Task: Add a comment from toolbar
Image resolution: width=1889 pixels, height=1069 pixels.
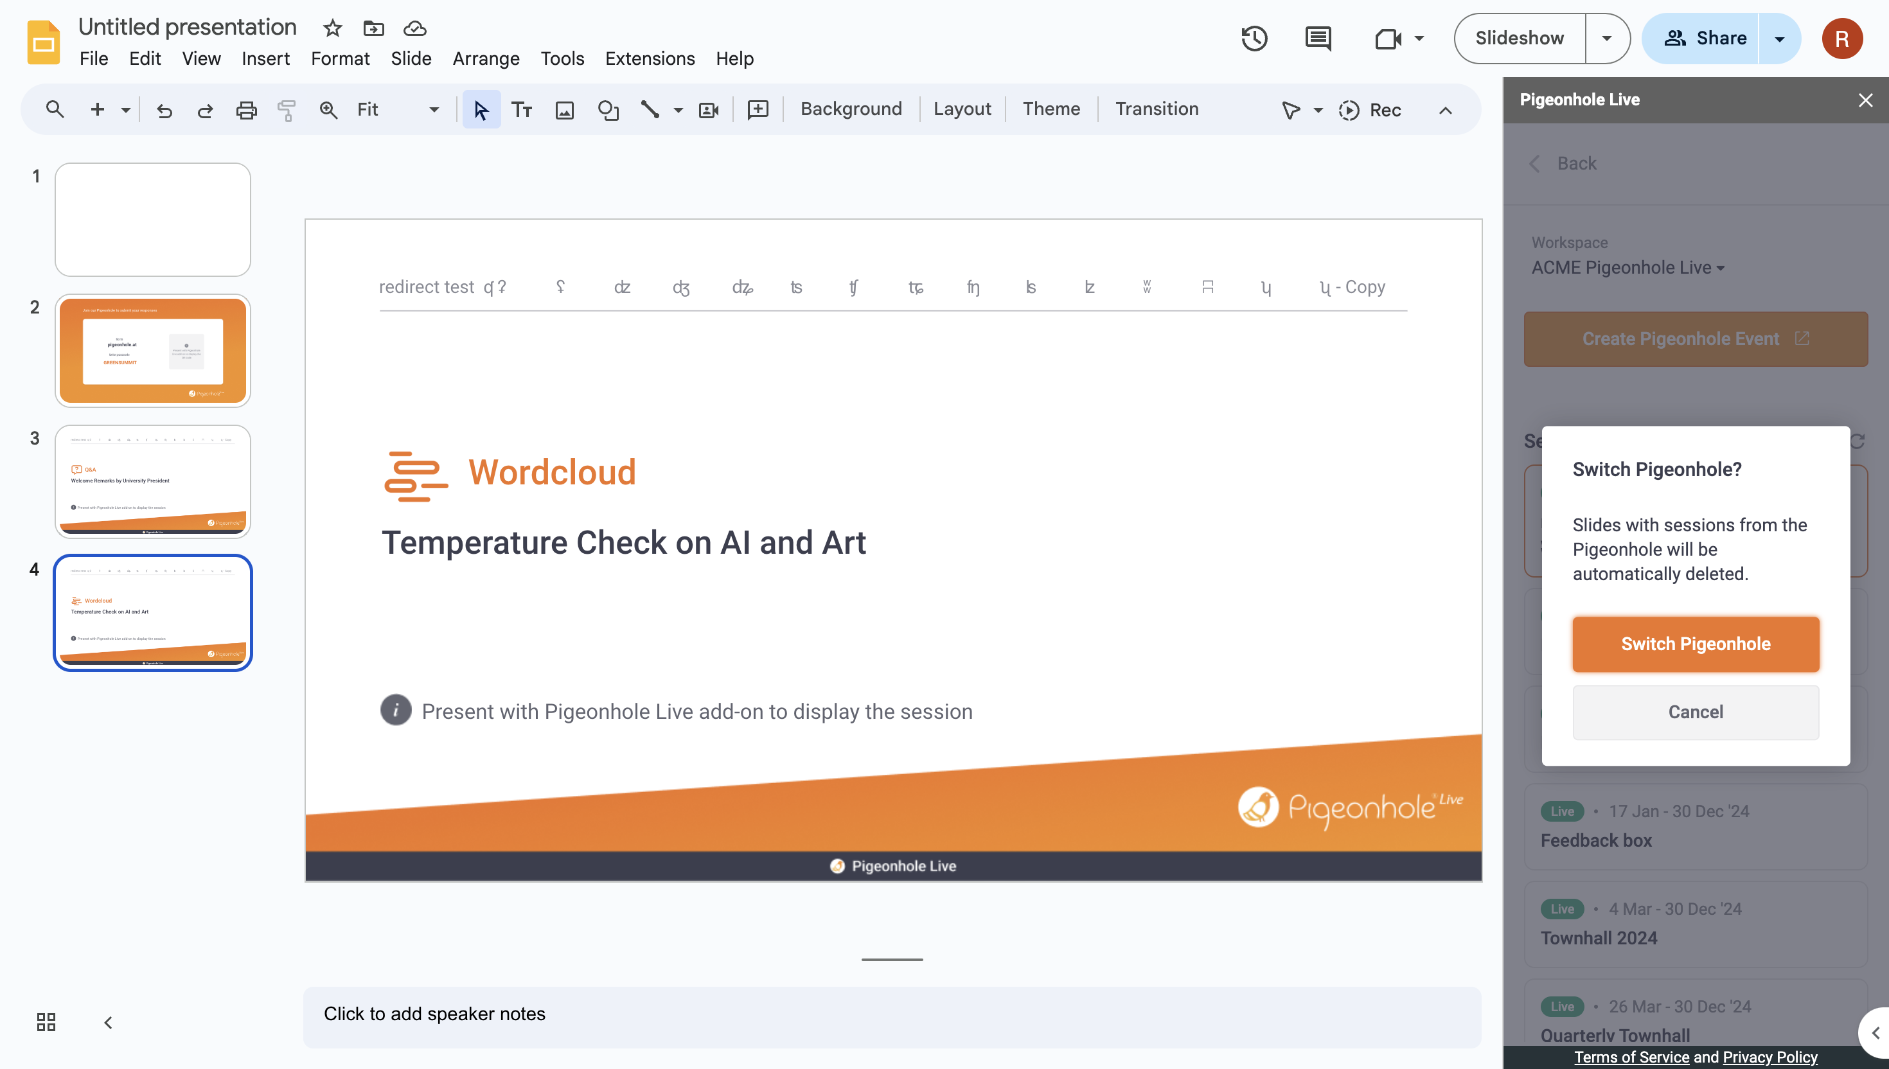Action: (x=758, y=110)
